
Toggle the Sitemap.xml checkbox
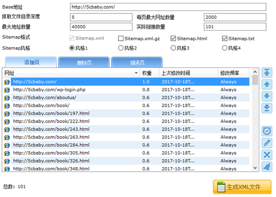pos(72,38)
